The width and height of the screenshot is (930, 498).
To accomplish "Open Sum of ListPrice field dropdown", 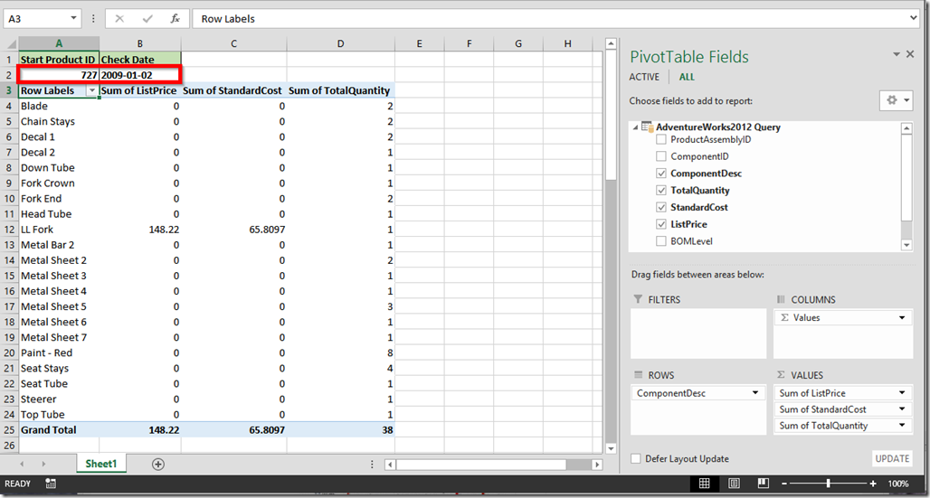I will coord(902,393).
